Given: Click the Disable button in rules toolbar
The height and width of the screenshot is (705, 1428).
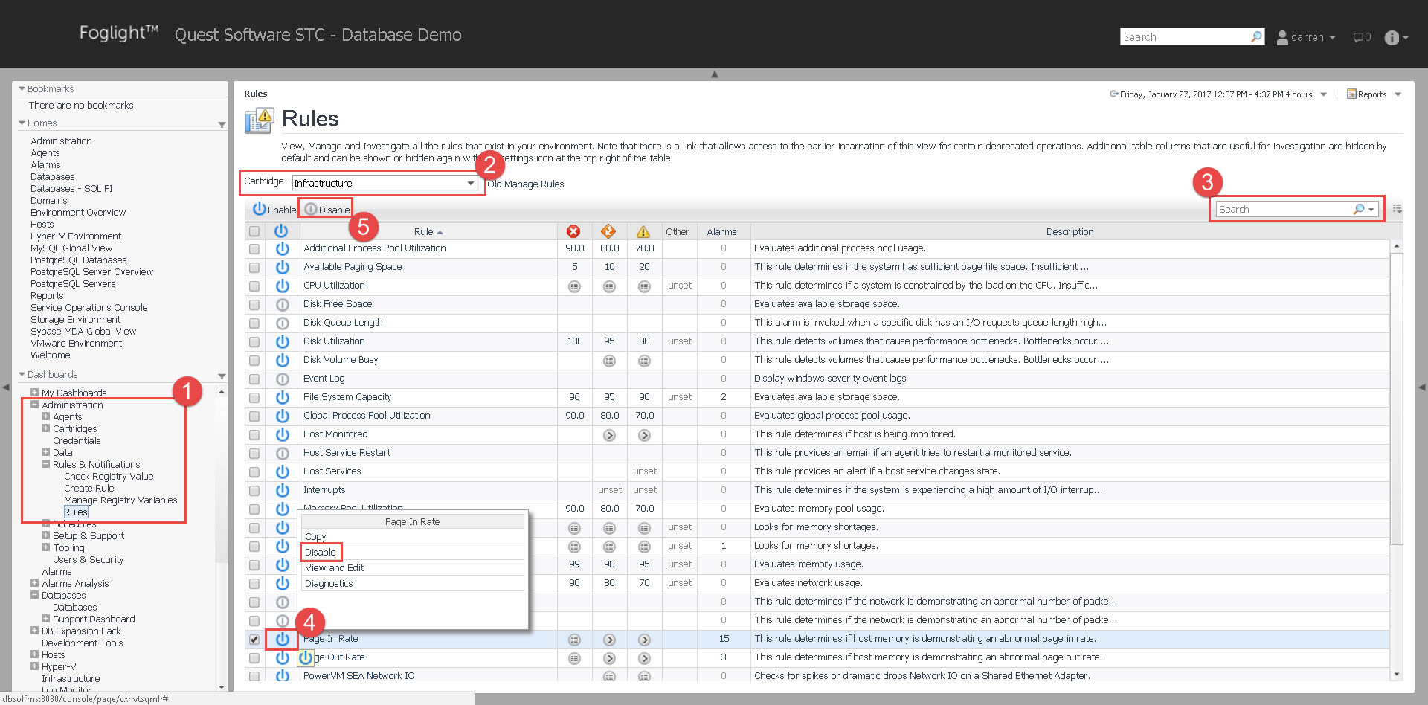Looking at the screenshot, I should point(327,210).
